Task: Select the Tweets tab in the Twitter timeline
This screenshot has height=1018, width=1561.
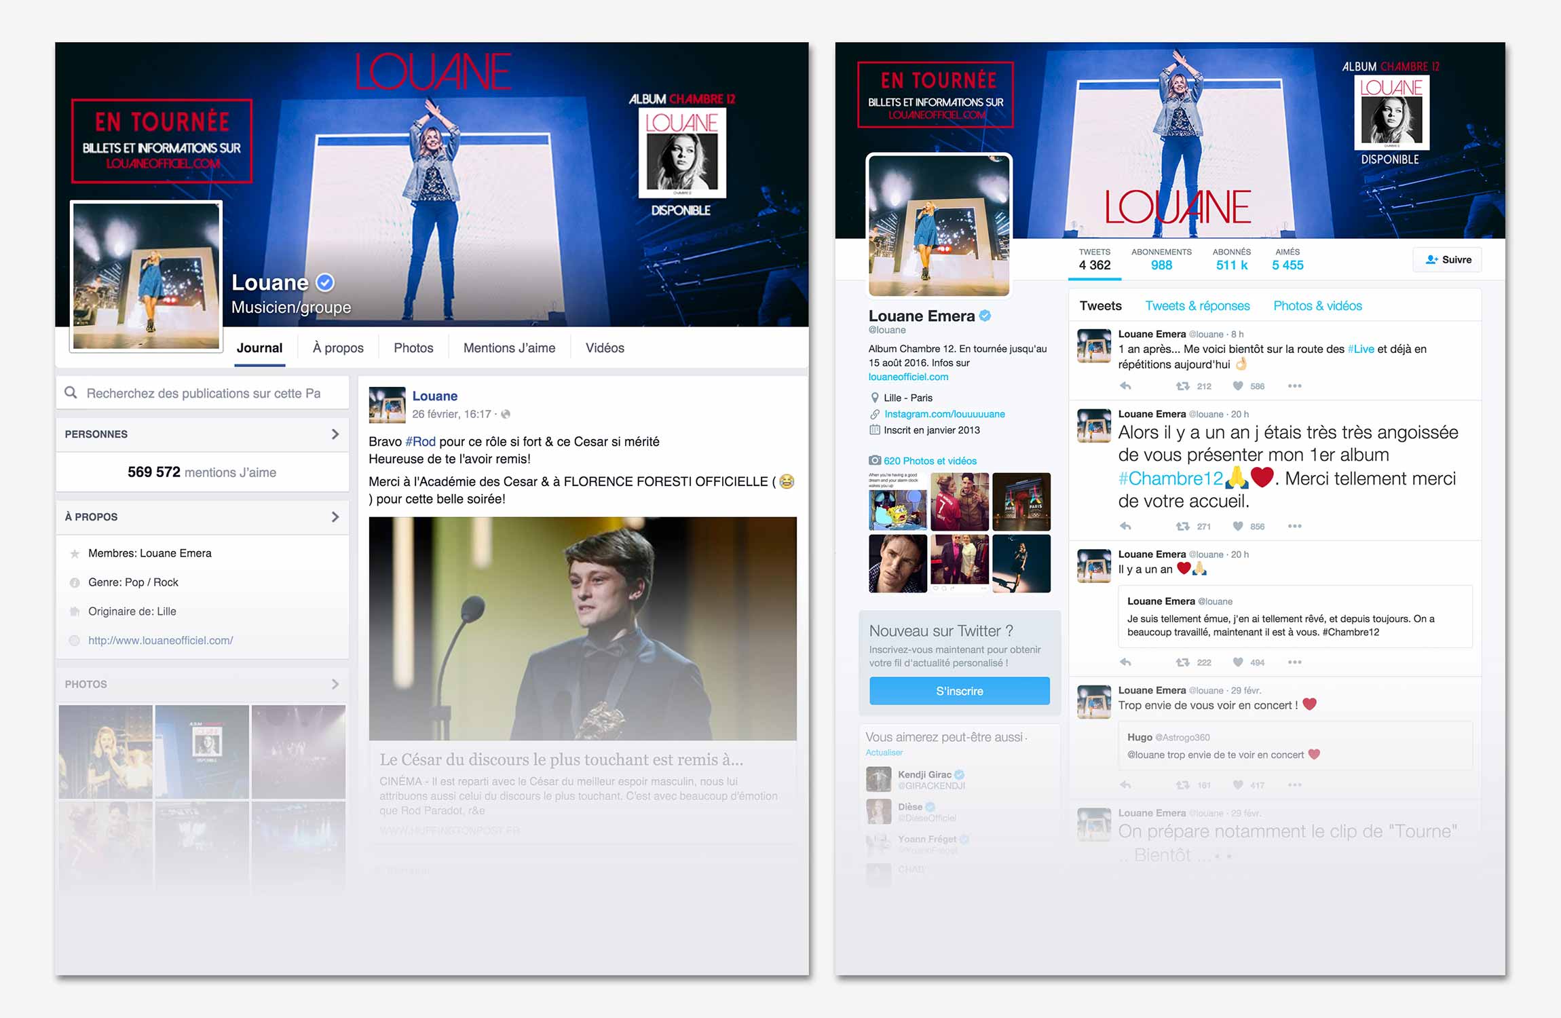Action: pos(1100,306)
